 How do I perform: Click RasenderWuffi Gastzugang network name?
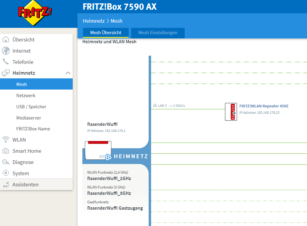coord(115,208)
